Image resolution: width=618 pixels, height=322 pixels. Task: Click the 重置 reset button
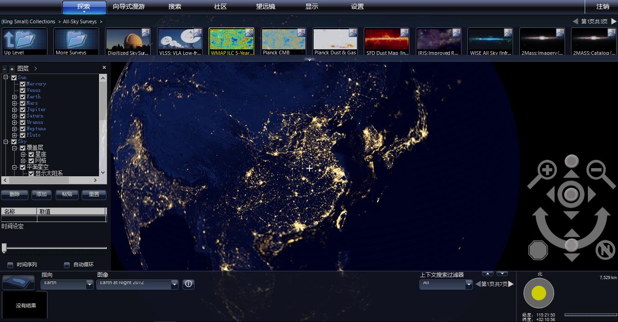tap(94, 195)
